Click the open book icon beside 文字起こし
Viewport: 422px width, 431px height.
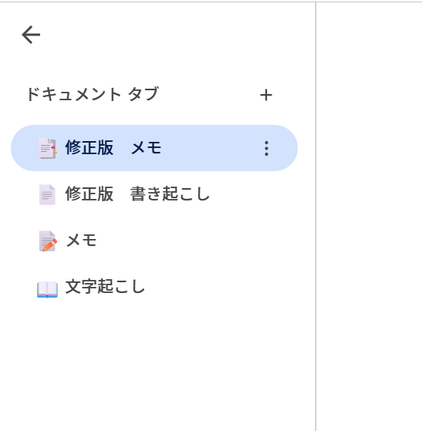[47, 289]
